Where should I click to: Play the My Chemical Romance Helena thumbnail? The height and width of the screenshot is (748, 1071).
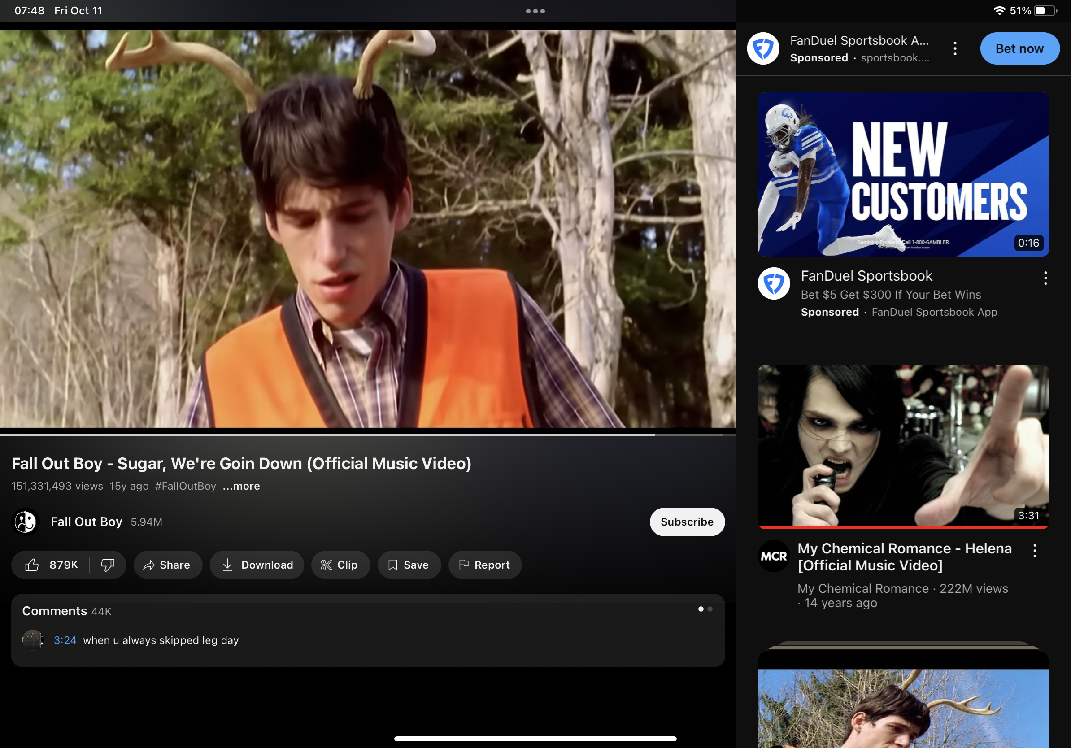904,447
